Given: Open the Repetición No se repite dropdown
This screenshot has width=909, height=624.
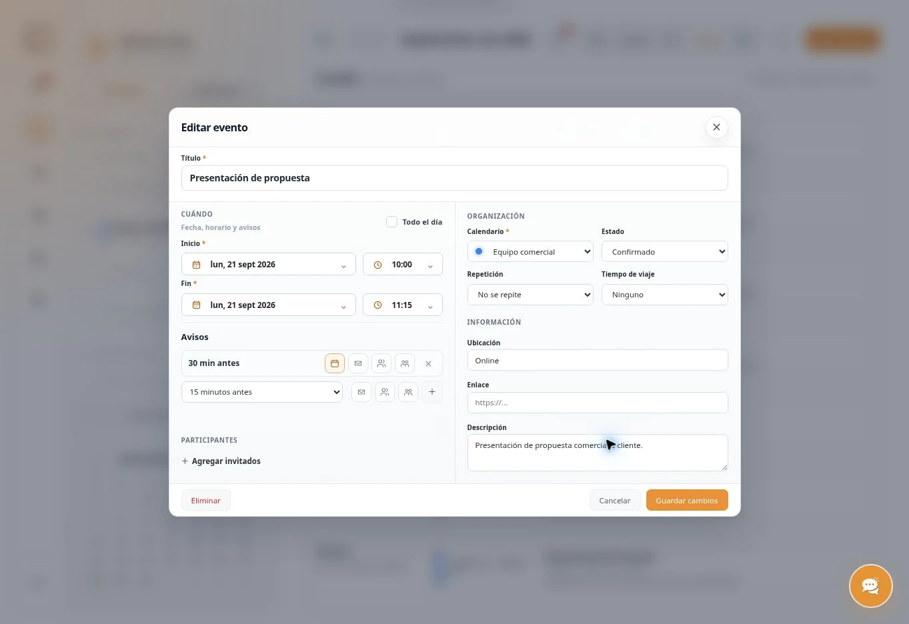Looking at the screenshot, I should tap(530, 295).
